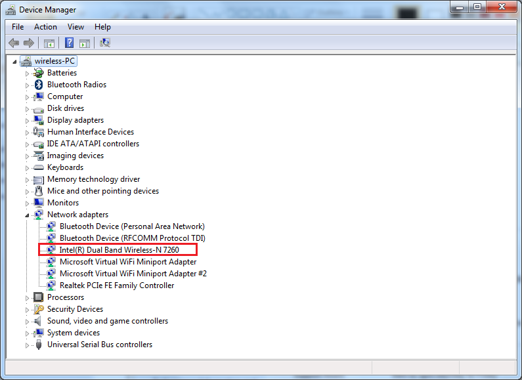
Task: Click the Mice and pointing devices icon
Action: coord(39,191)
